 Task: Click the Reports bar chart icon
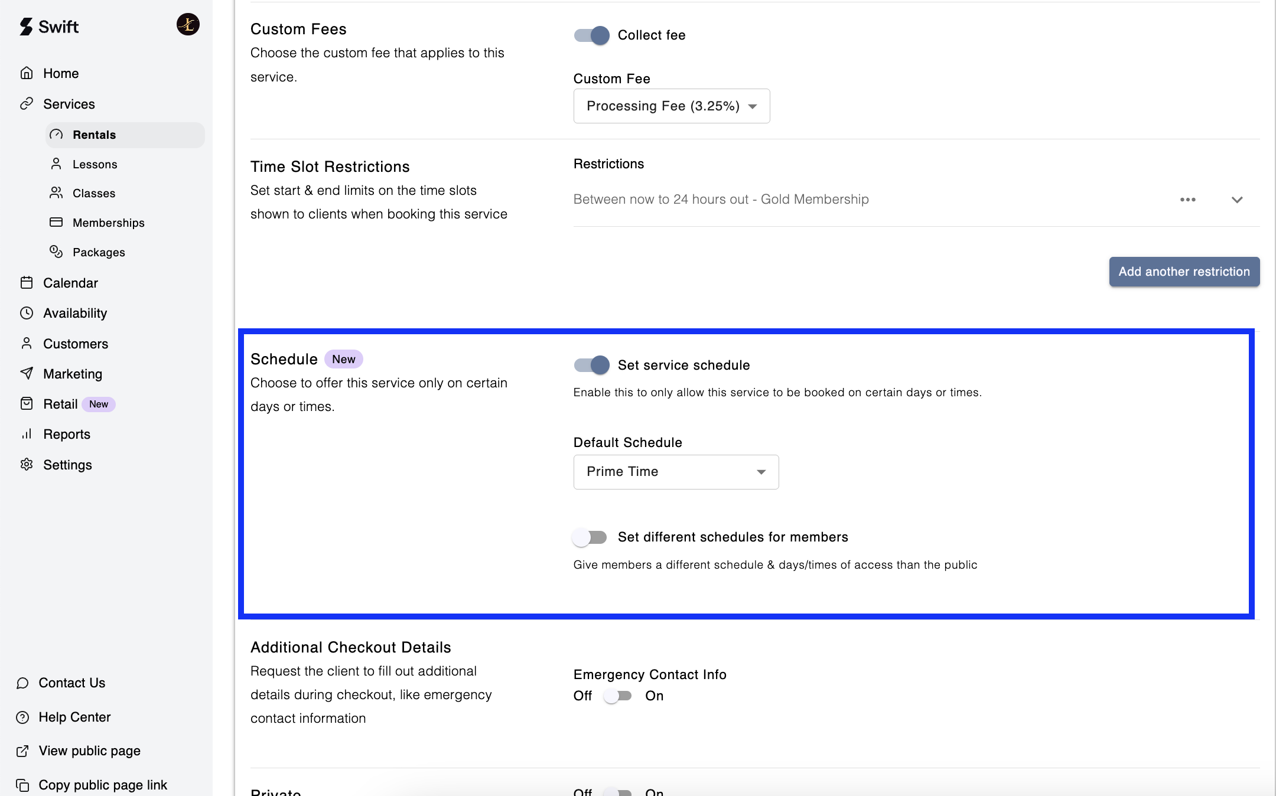coord(27,434)
